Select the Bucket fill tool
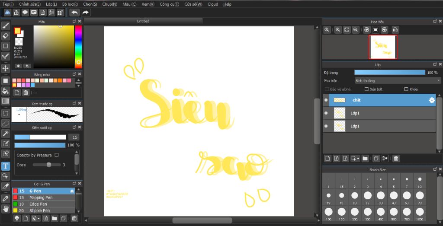This screenshot has height=226, width=443. 5,91
